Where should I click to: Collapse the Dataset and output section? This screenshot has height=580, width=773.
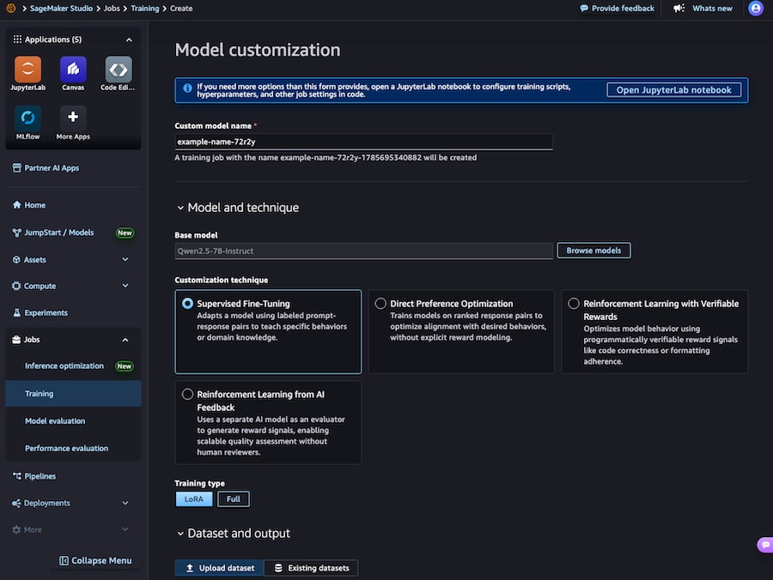180,534
